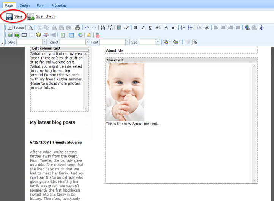The width and height of the screenshot is (274, 201).
Task: Toggle bold formatting
Action: (x=135, y=28)
